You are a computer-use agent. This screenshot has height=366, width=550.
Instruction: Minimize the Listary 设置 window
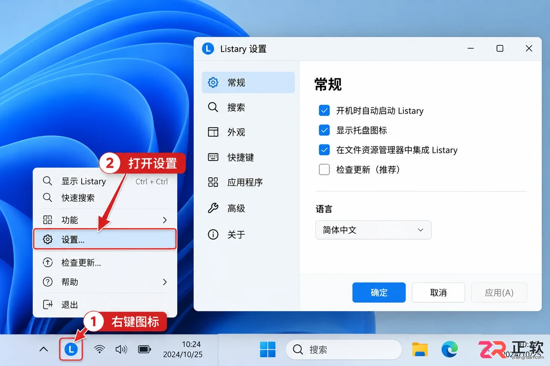tap(471, 48)
